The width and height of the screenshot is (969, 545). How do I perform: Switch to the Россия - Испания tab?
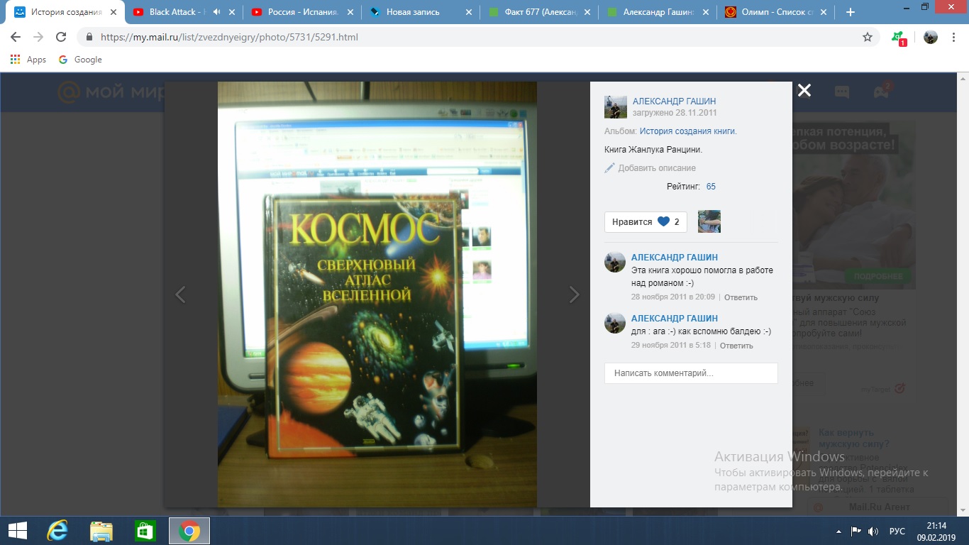[x=297, y=12]
